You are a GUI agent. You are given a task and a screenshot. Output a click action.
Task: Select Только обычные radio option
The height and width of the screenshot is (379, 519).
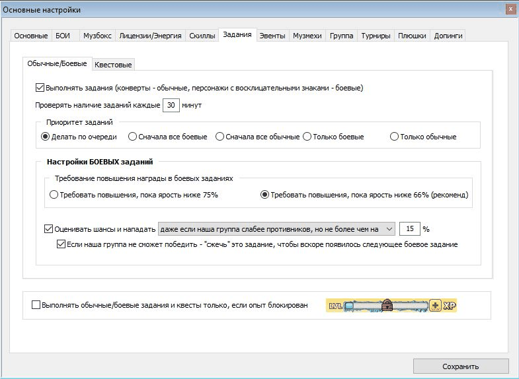pyautogui.click(x=394, y=137)
